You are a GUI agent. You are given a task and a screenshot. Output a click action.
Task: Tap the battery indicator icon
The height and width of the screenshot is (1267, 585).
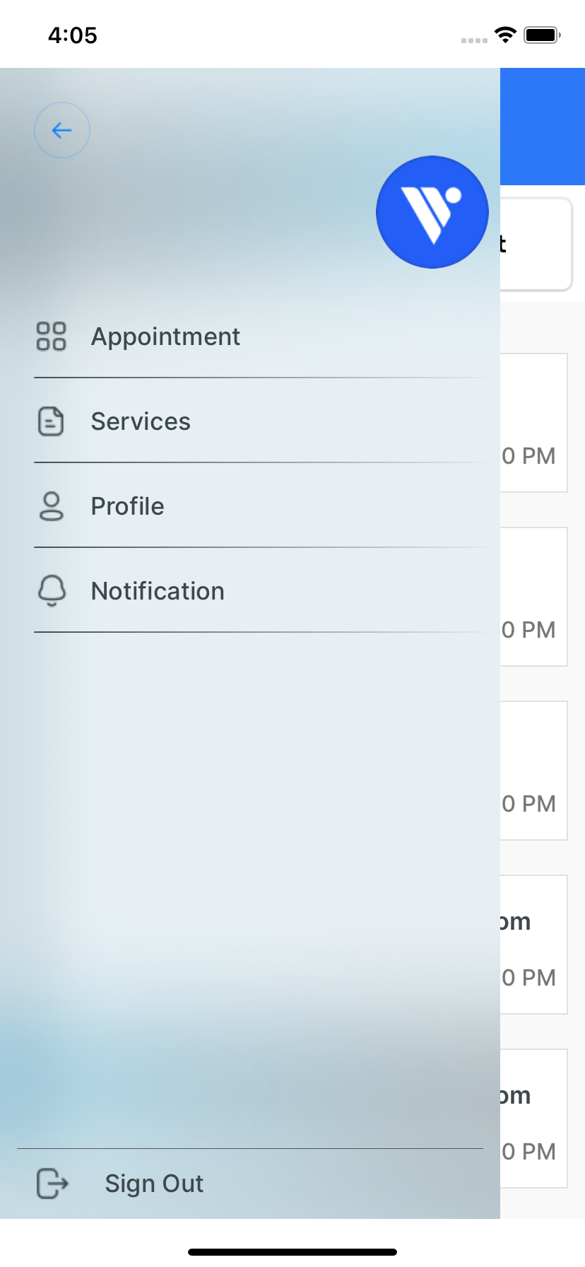point(542,35)
